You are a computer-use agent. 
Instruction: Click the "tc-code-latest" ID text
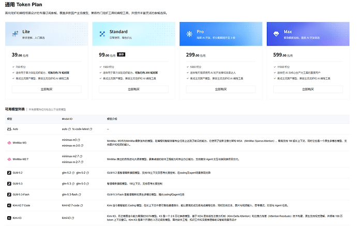coord(81,129)
